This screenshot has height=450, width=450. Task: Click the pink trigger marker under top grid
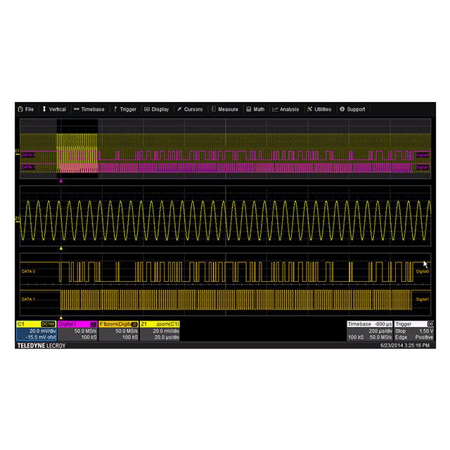pyautogui.click(x=61, y=181)
